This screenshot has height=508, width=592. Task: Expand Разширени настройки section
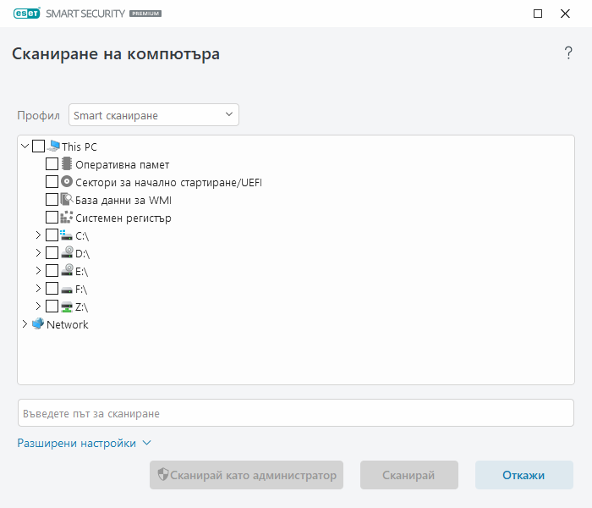[84, 443]
